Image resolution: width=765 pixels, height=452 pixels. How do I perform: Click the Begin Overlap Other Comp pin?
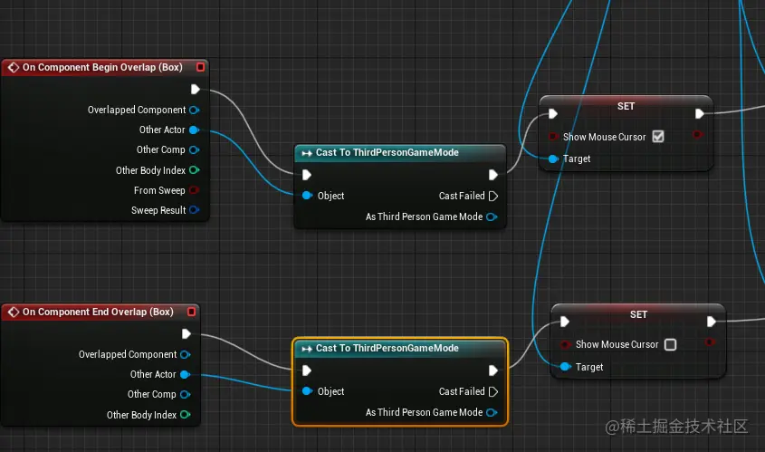tap(194, 149)
